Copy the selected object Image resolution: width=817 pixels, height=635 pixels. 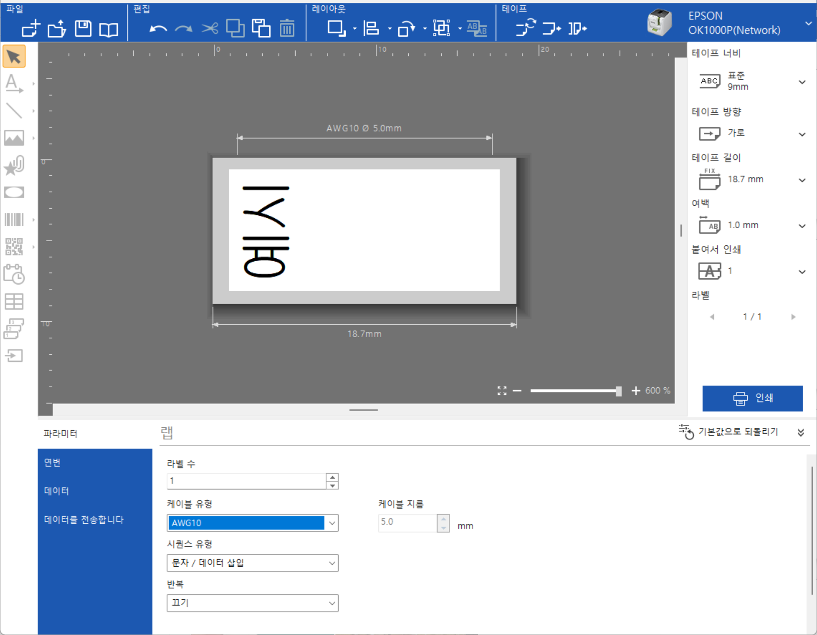point(235,29)
